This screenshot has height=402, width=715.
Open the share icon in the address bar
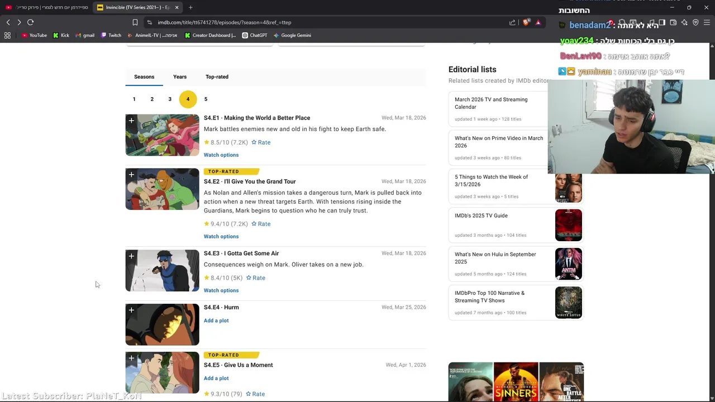tap(512, 22)
